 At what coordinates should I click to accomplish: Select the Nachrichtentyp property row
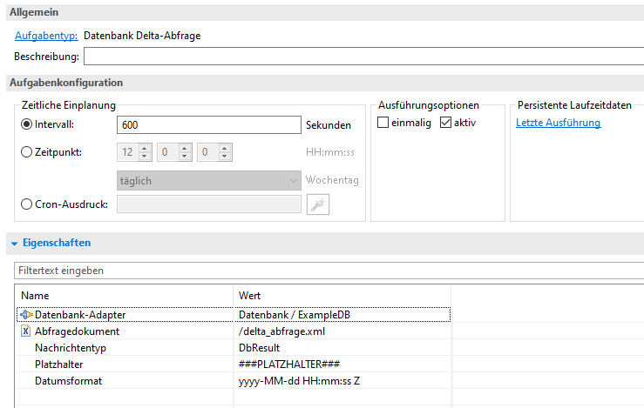pyautogui.click(x=234, y=348)
